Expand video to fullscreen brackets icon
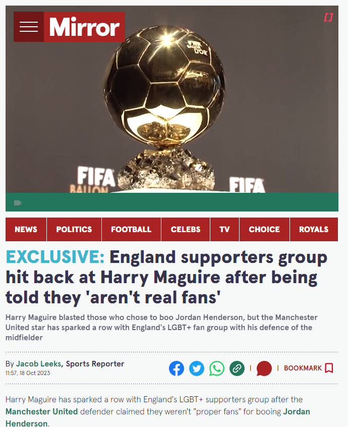Screen dimensions: 348x427 pos(328,18)
